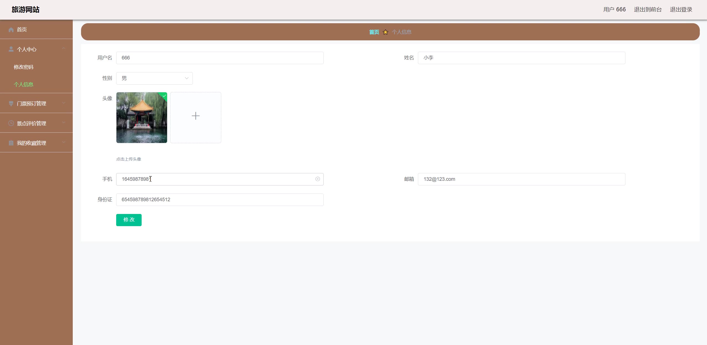The width and height of the screenshot is (707, 345).
Task: Click the home icon in sidebar
Action: [11, 30]
